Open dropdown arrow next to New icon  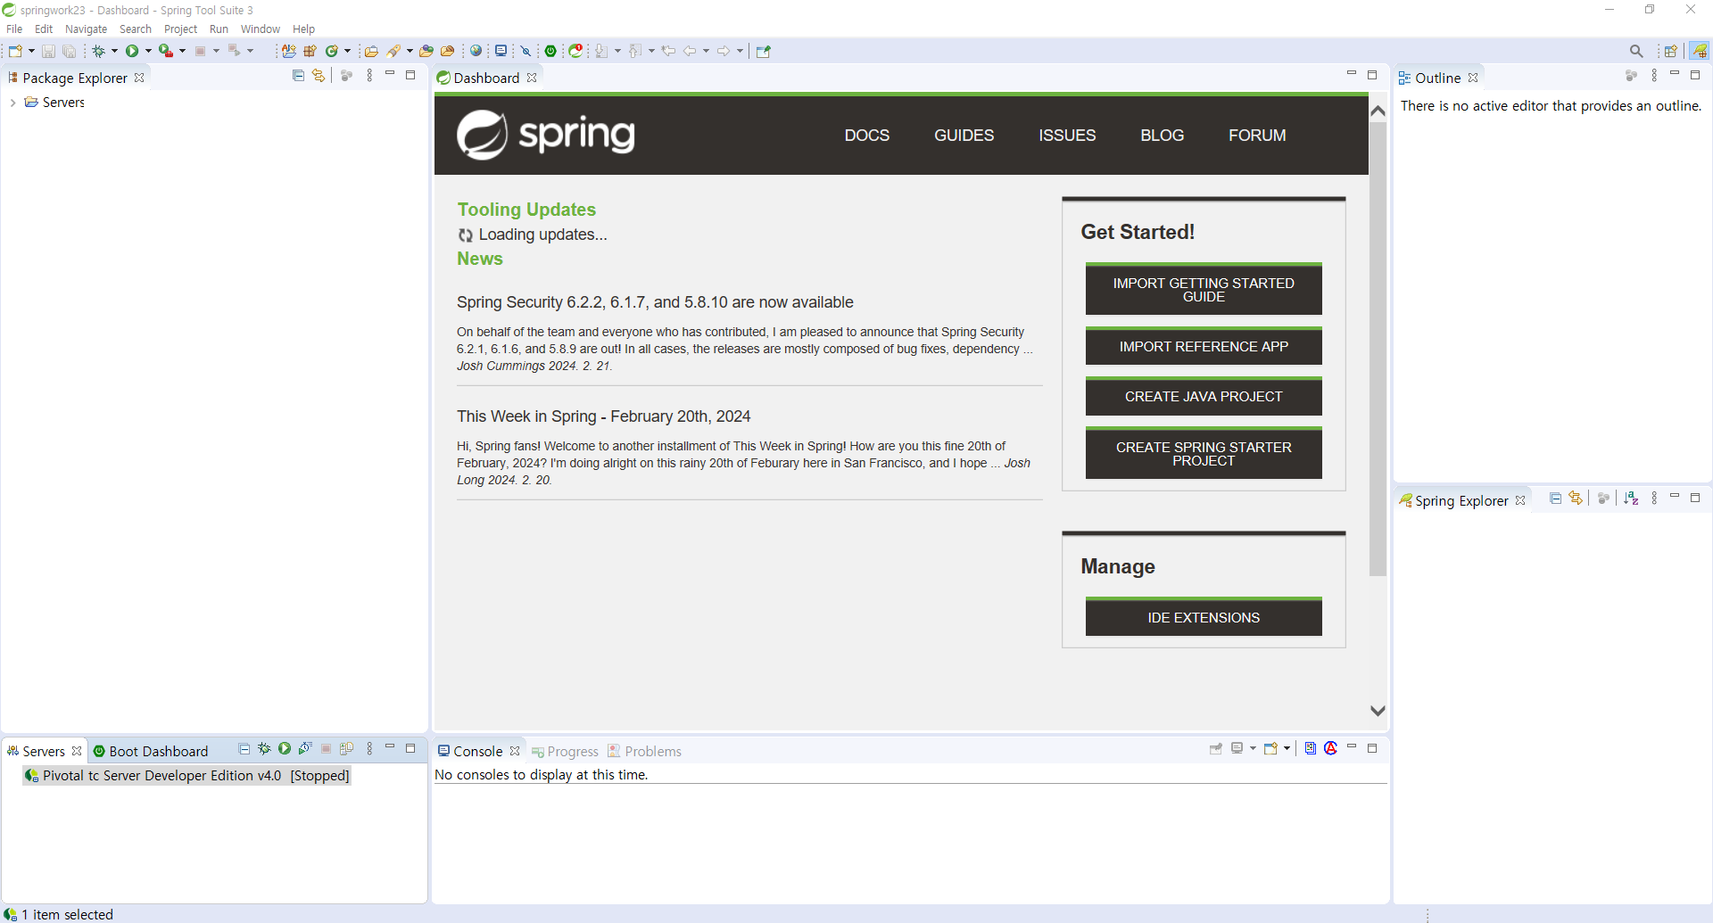[31, 51]
